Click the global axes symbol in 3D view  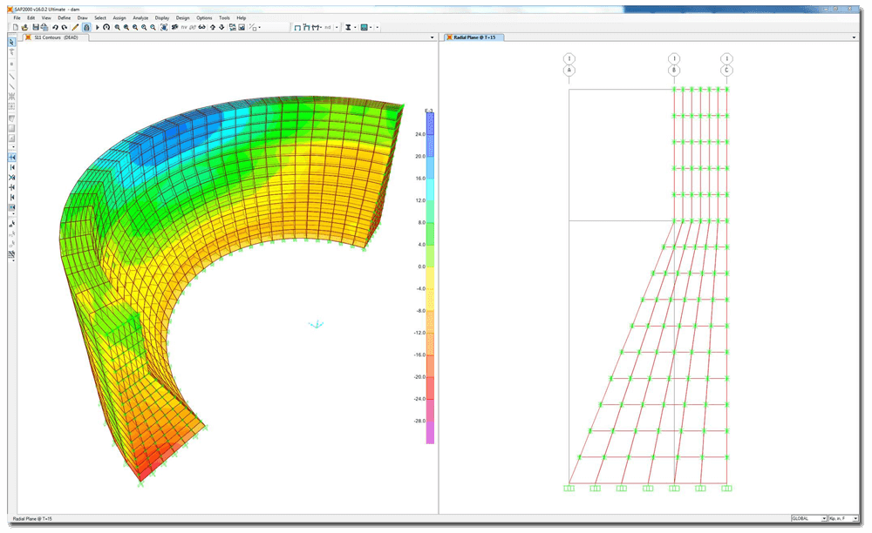point(317,324)
